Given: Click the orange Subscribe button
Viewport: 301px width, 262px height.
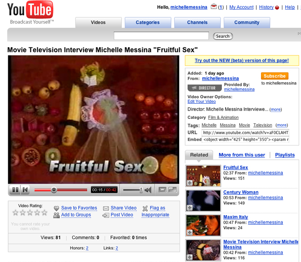Looking at the screenshot, I should point(275,76).
